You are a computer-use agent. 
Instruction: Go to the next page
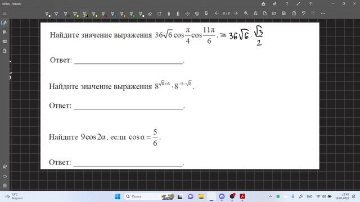[236, 13]
